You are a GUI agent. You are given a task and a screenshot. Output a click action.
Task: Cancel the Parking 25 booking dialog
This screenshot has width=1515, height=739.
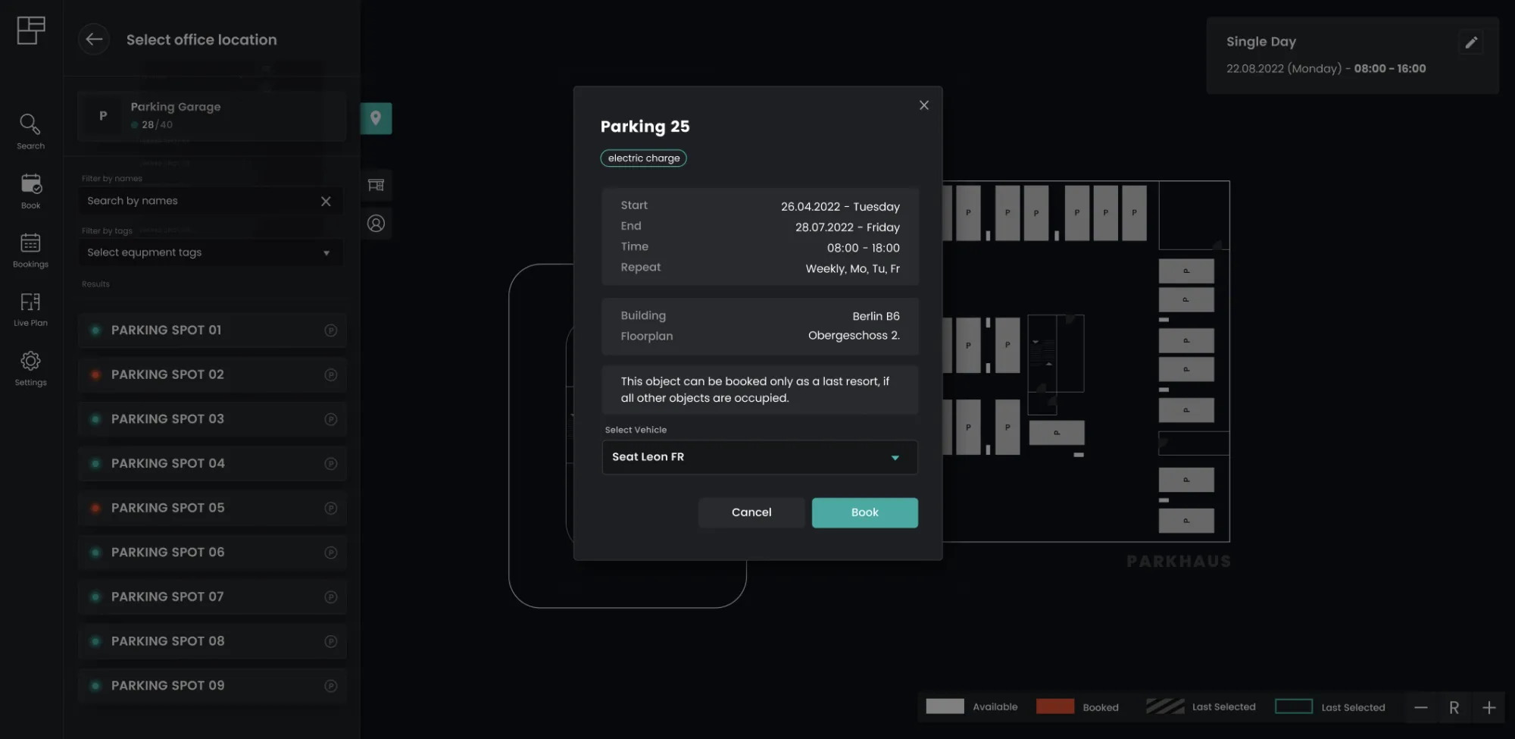751,512
